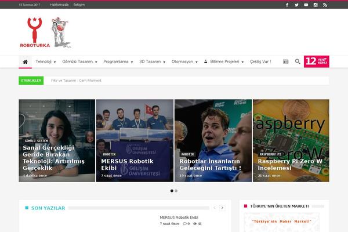This screenshot has height=232, width=348.
Task: Expand the 3D Tasarım menu
Action: (x=152, y=61)
